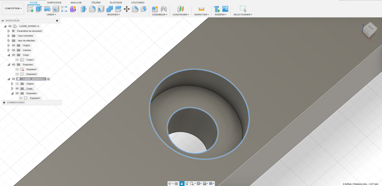Open the CONSTRUIRE menu
Viewport: 382px width, 186px height.
coord(181,15)
